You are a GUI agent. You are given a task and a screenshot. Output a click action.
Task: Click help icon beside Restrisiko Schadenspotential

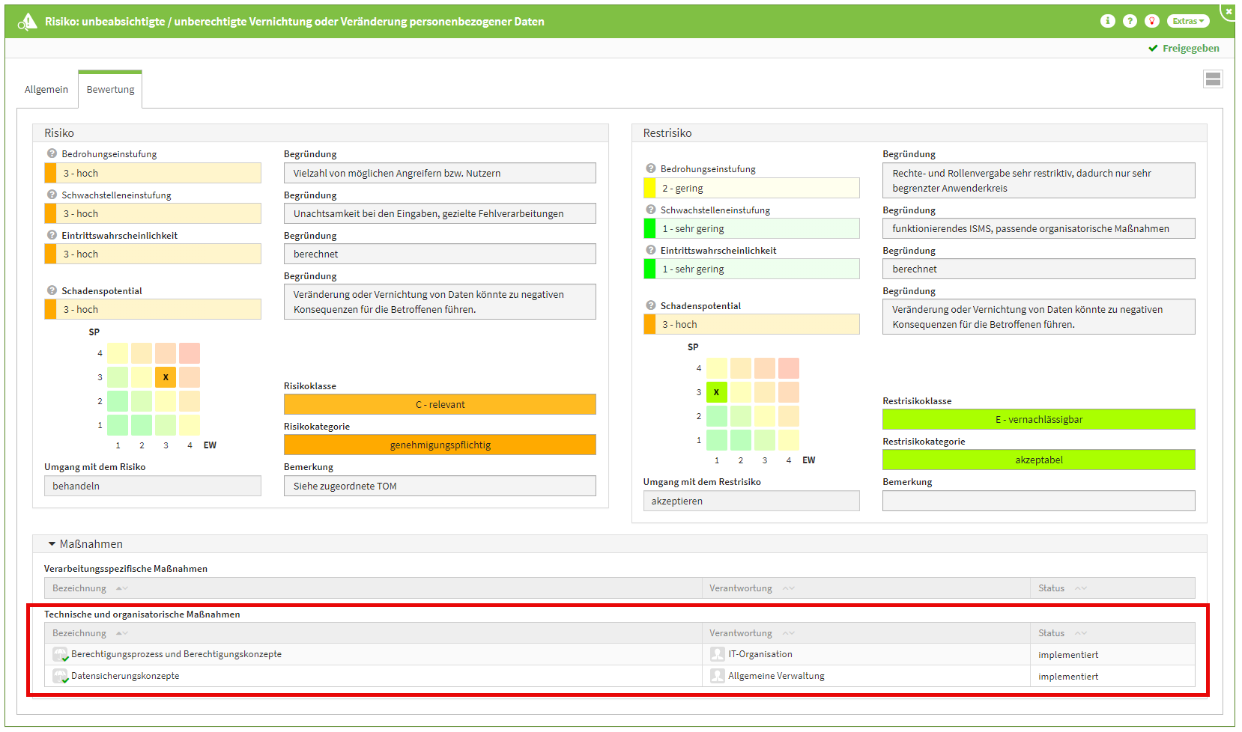coord(651,305)
